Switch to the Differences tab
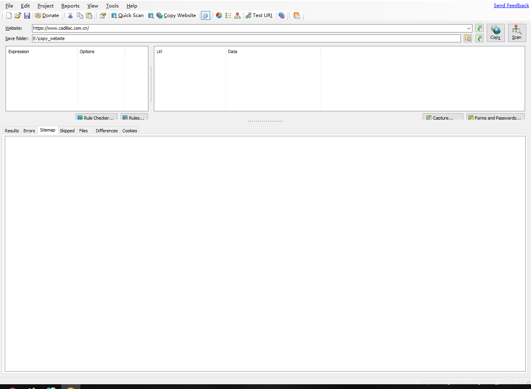531x389 pixels. tap(107, 131)
